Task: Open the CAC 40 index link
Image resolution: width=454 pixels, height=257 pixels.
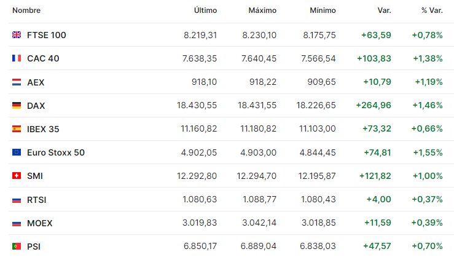Action: pyautogui.click(x=43, y=58)
